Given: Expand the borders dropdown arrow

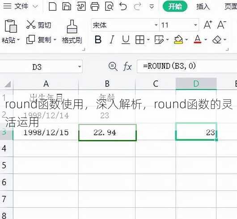Looking at the screenshot, I should point(148,40).
